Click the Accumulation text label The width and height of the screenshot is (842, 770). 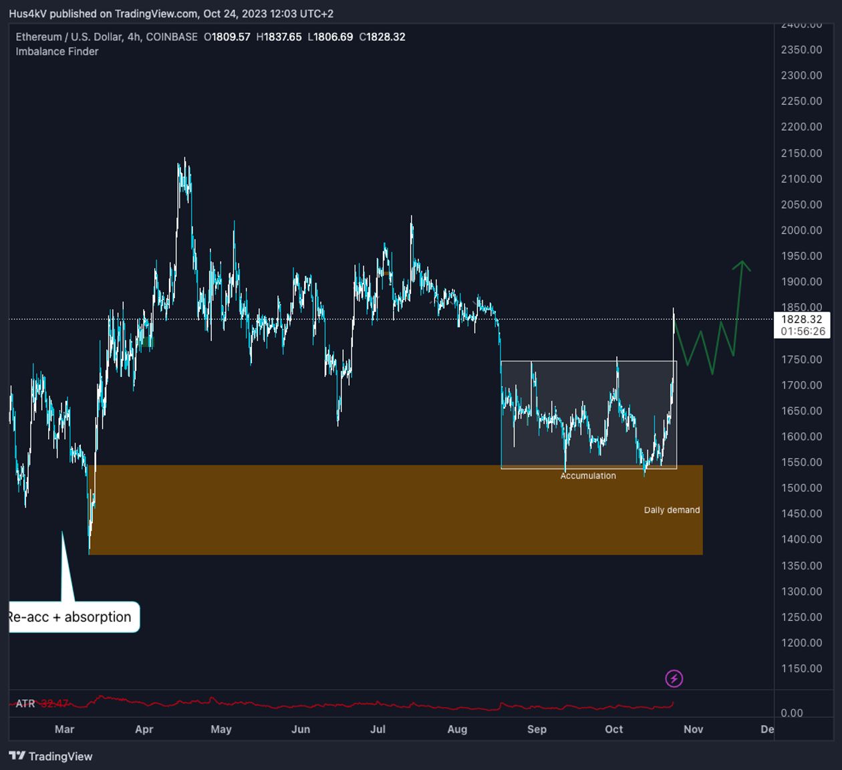588,476
